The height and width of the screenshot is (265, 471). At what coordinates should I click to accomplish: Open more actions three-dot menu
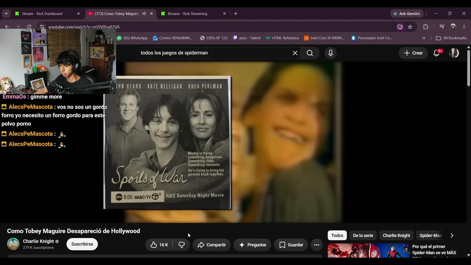[316, 245]
